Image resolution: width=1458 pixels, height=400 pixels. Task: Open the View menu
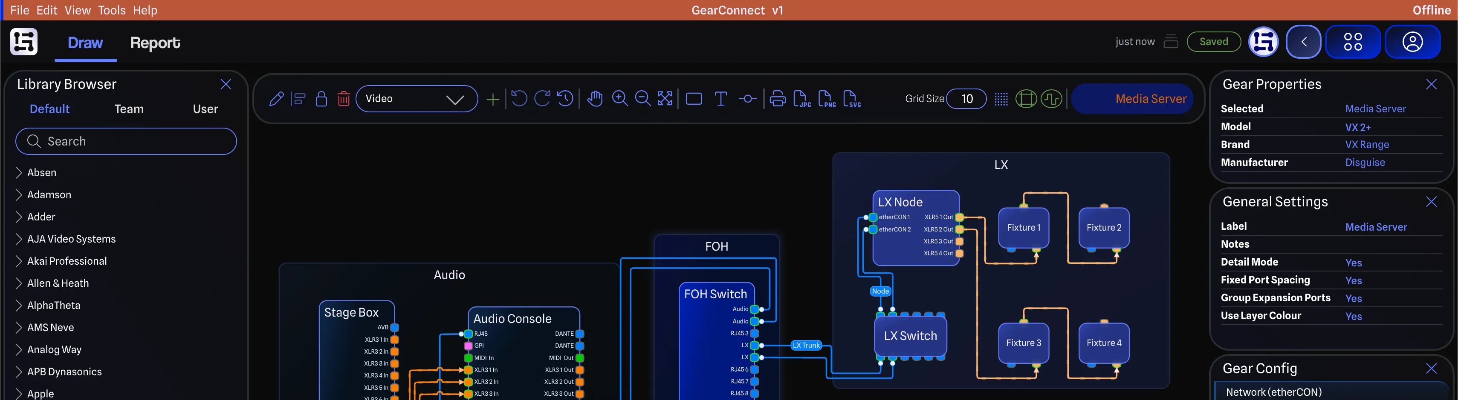(x=78, y=10)
